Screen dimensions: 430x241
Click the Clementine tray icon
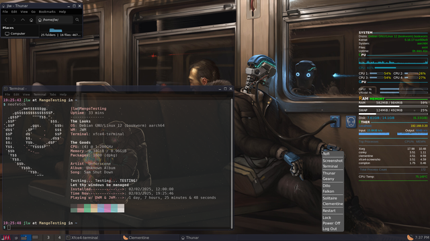410,238
